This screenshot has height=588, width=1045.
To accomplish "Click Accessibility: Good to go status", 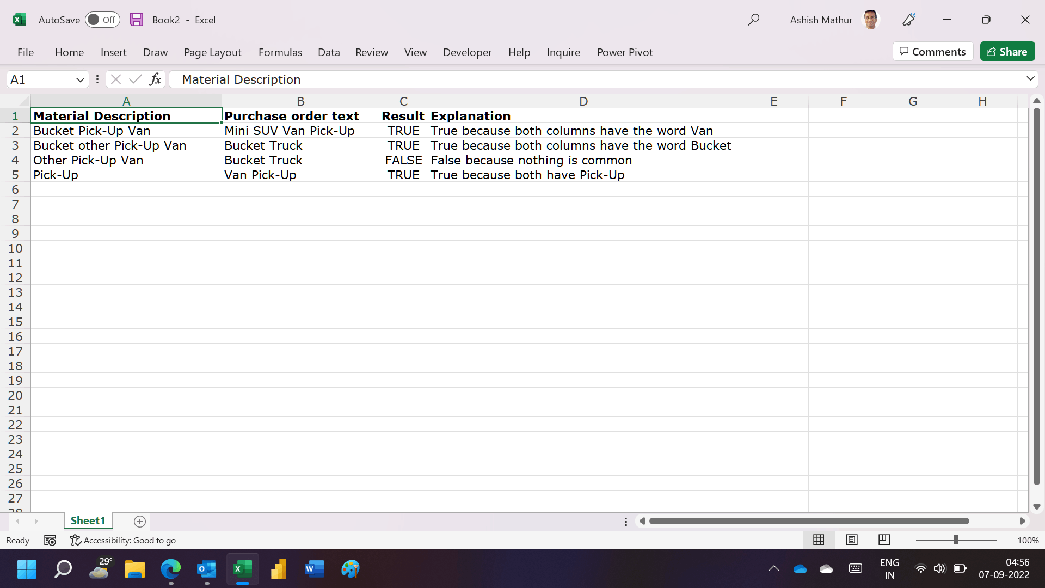I will click(123, 540).
